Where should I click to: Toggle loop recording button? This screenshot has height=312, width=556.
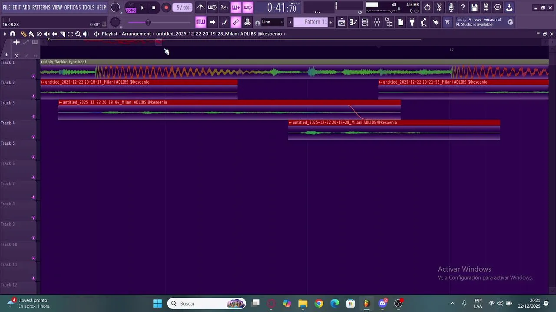click(x=248, y=7)
